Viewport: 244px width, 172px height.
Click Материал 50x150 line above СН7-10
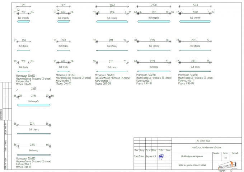[x=146, y=75]
